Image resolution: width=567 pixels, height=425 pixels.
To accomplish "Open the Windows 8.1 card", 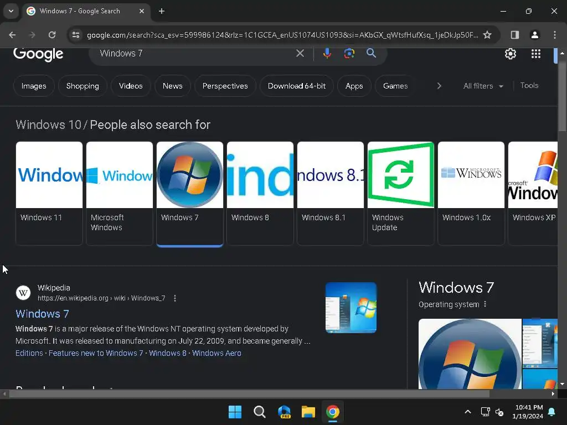I will 331,193.
